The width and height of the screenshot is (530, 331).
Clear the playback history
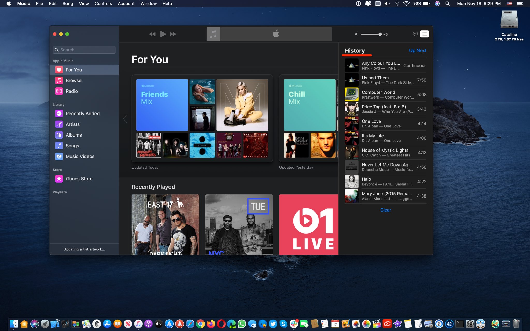click(x=386, y=210)
